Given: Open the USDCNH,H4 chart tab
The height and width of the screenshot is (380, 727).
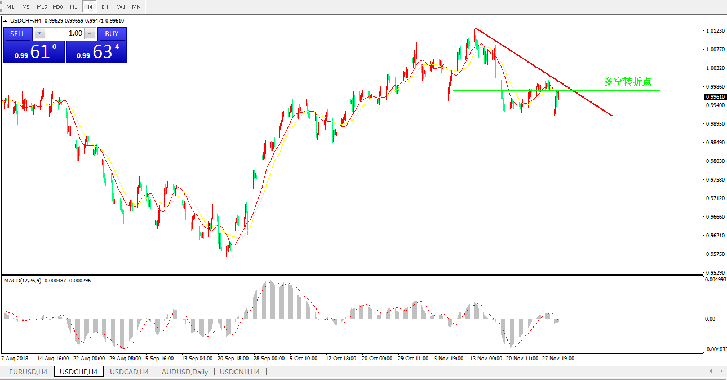Looking at the screenshot, I should 240,372.
